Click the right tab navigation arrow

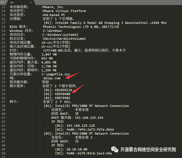coord(3,2)
